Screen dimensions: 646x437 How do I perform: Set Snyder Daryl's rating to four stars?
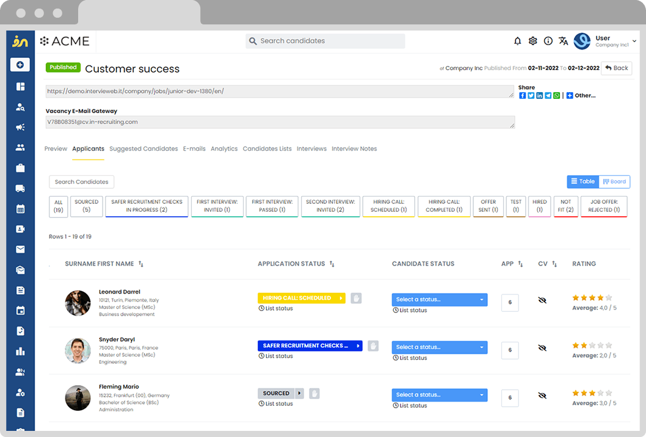coord(600,345)
